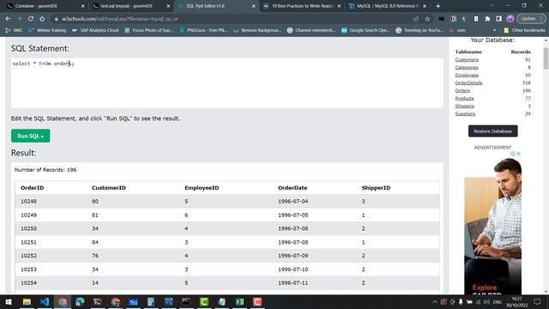Expand the bookmarks overflow chevron
The image size is (549, 309).
494,31
